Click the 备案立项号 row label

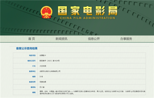(x=31, y=61)
